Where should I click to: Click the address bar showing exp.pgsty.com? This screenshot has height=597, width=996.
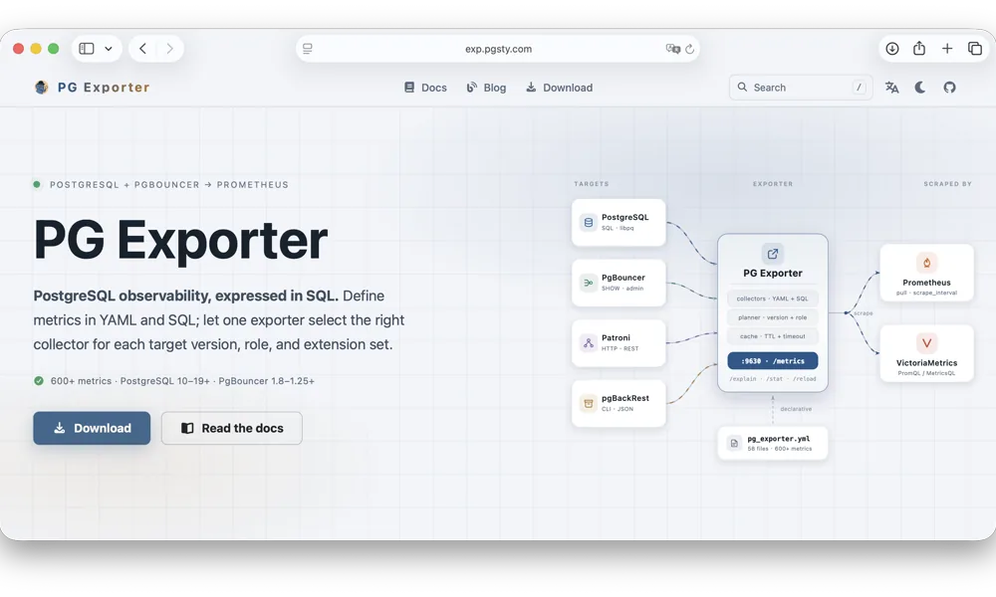498,49
